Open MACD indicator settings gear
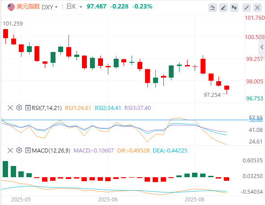This screenshot has width=265, height=205. 19,150
